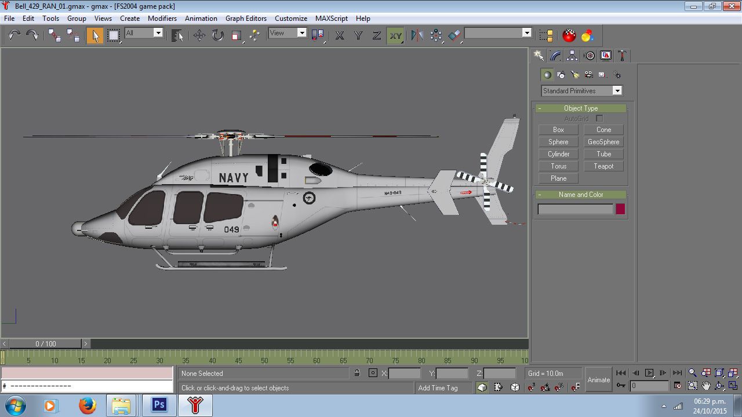Open the Standard Primitives dropdown

pos(617,91)
